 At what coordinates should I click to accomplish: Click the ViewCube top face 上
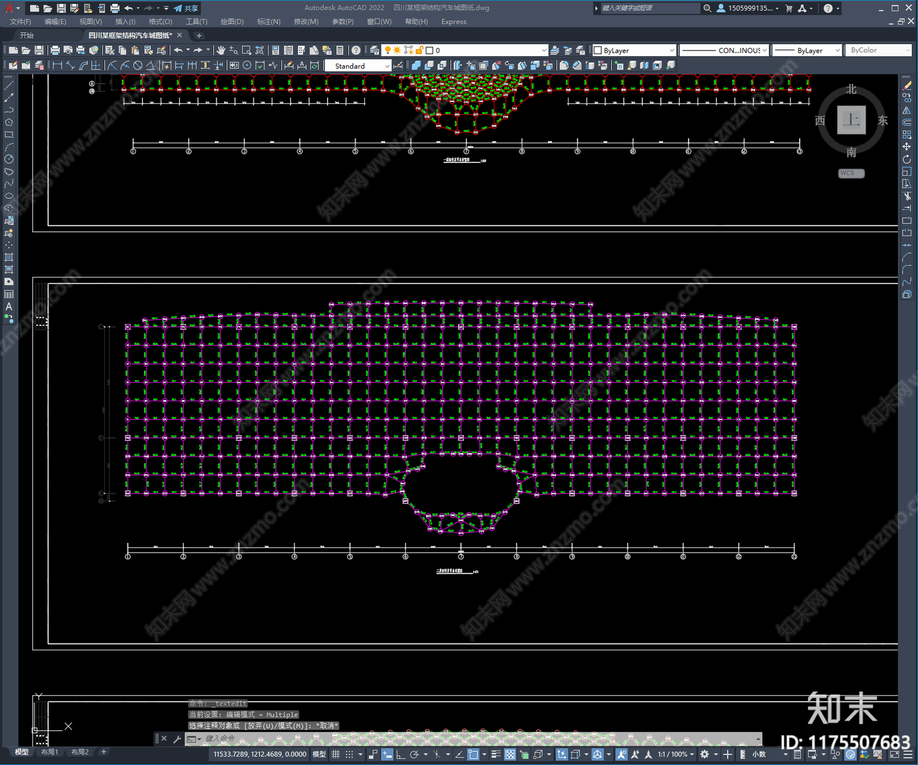851,121
